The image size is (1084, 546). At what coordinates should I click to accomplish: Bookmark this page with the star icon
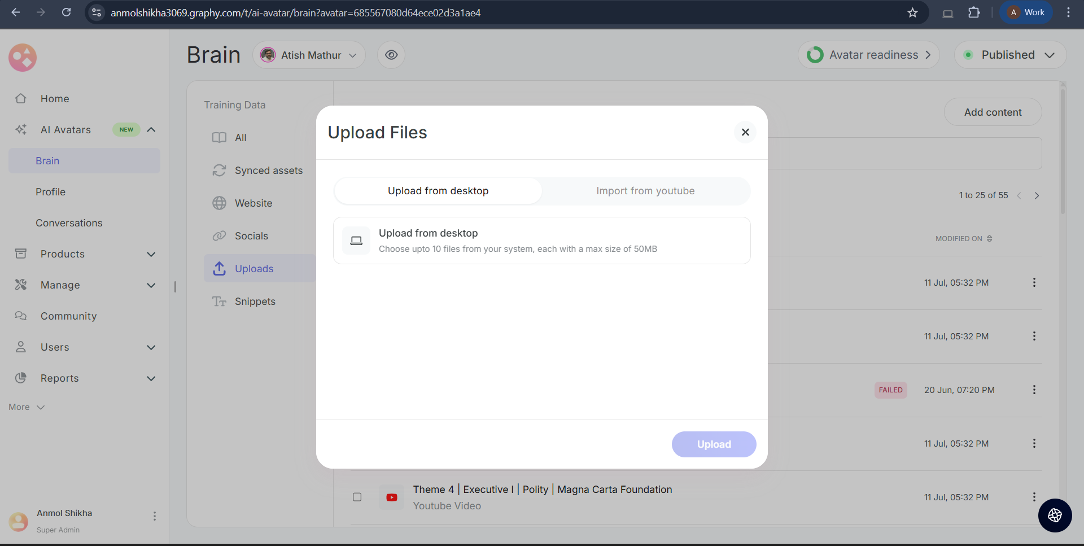pos(912,12)
